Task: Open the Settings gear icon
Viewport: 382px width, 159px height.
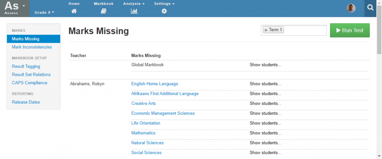Action: tap(164, 11)
